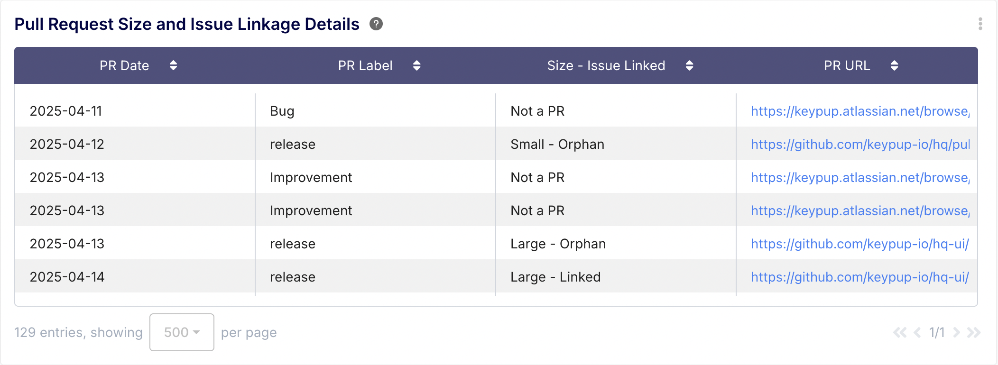Go to next page chevron
This screenshot has height=365, width=998.
pos(956,332)
